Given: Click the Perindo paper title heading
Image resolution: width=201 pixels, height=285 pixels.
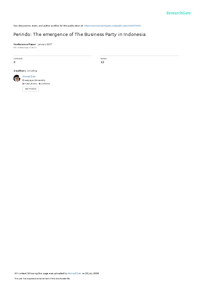Looking at the screenshot, I should coord(79,34).
